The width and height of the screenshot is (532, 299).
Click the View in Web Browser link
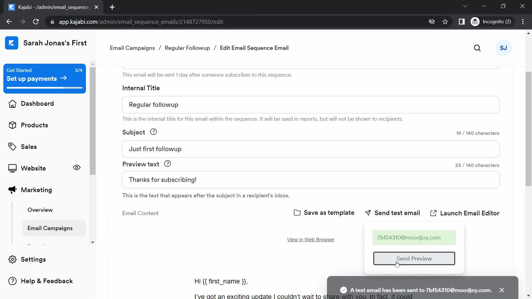[x=311, y=239]
